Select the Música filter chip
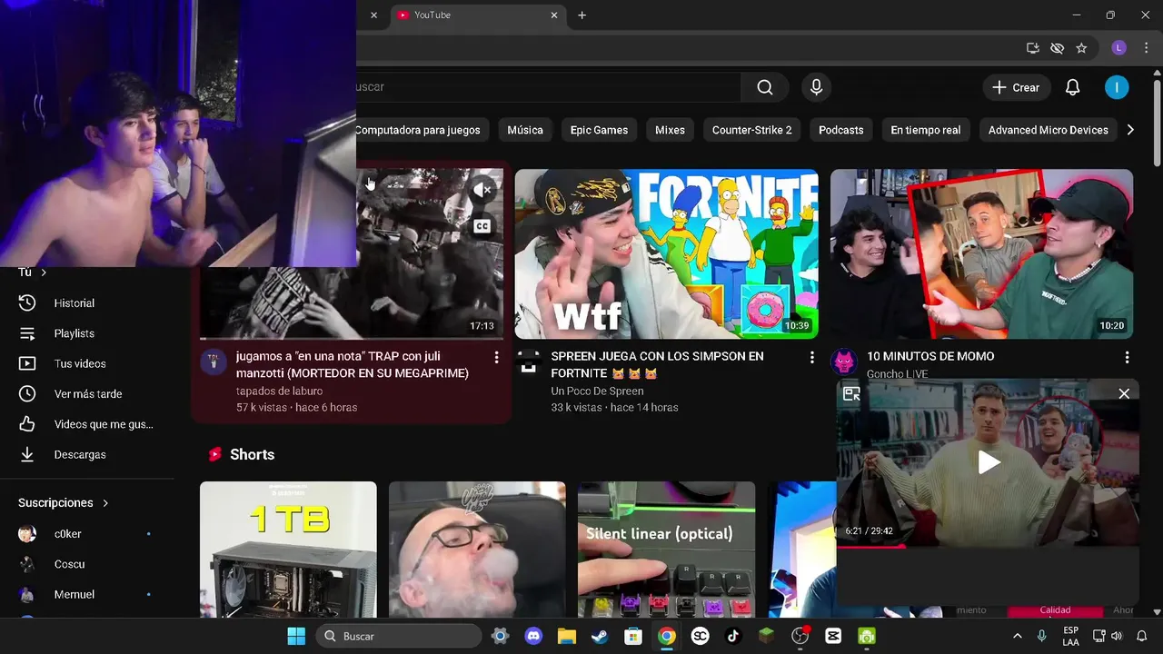1163x654 pixels. click(x=525, y=130)
